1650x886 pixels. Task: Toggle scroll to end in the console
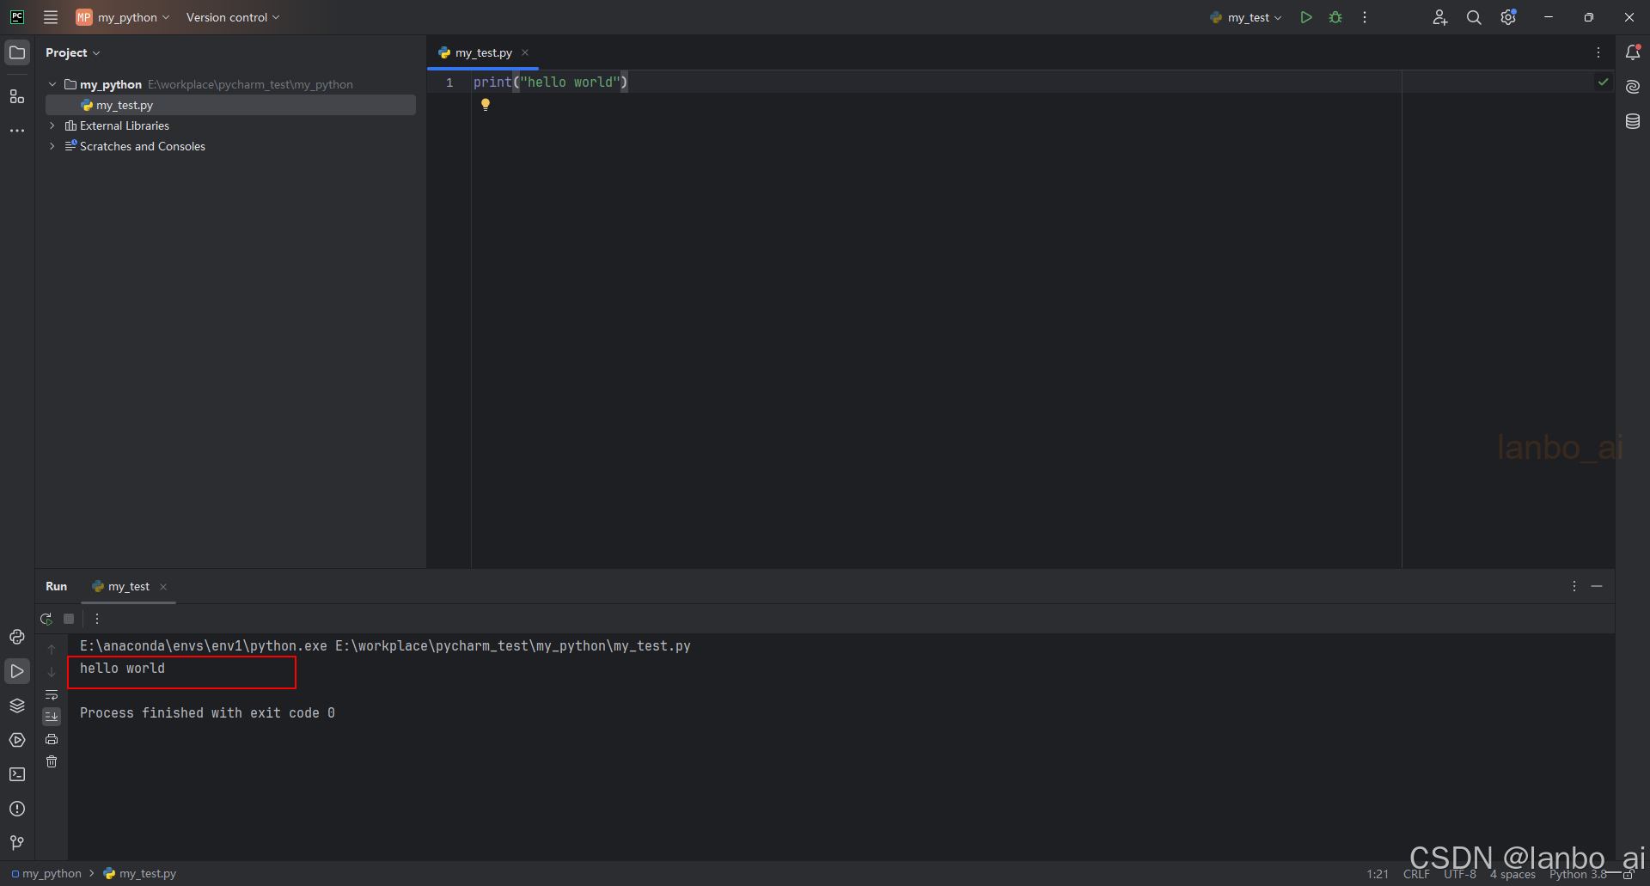[x=52, y=717]
